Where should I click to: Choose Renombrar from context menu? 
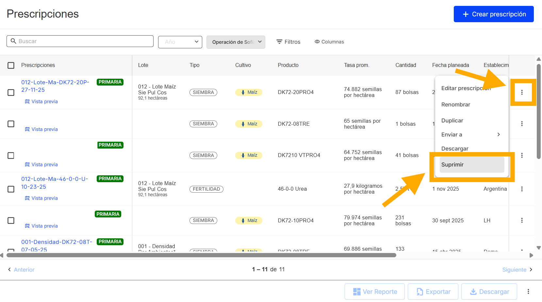point(456,104)
